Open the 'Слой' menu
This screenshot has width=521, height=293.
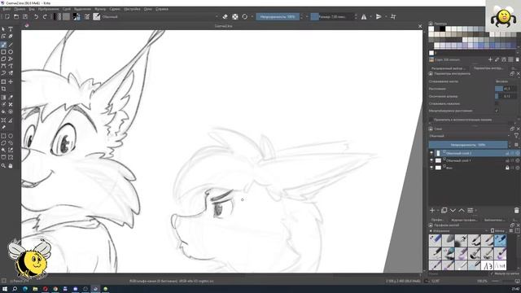(67, 9)
